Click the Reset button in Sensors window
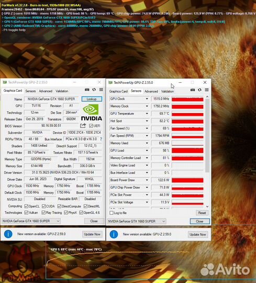 click(x=202, y=213)
